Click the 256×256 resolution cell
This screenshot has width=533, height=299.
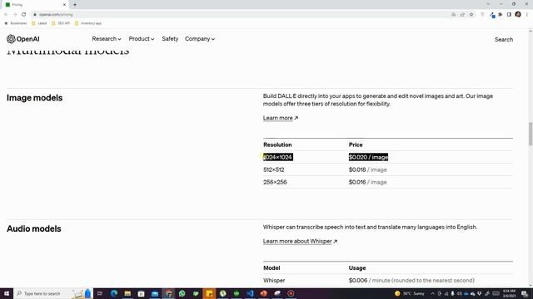(x=275, y=183)
